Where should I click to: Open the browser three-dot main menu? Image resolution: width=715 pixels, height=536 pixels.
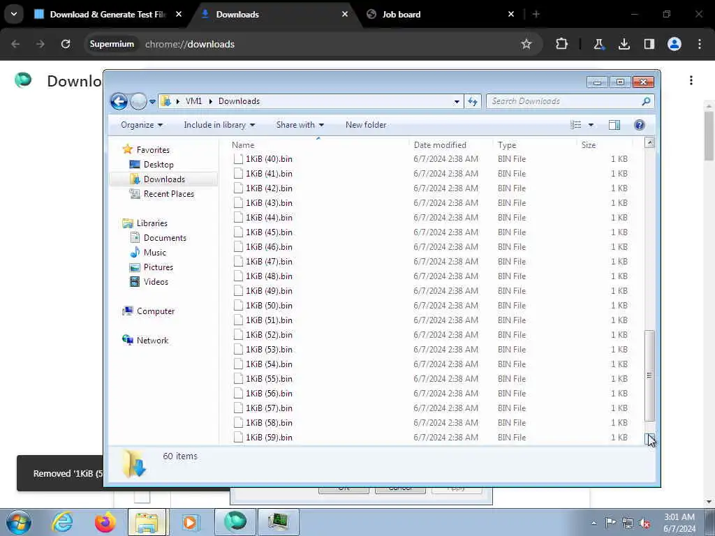tap(700, 44)
